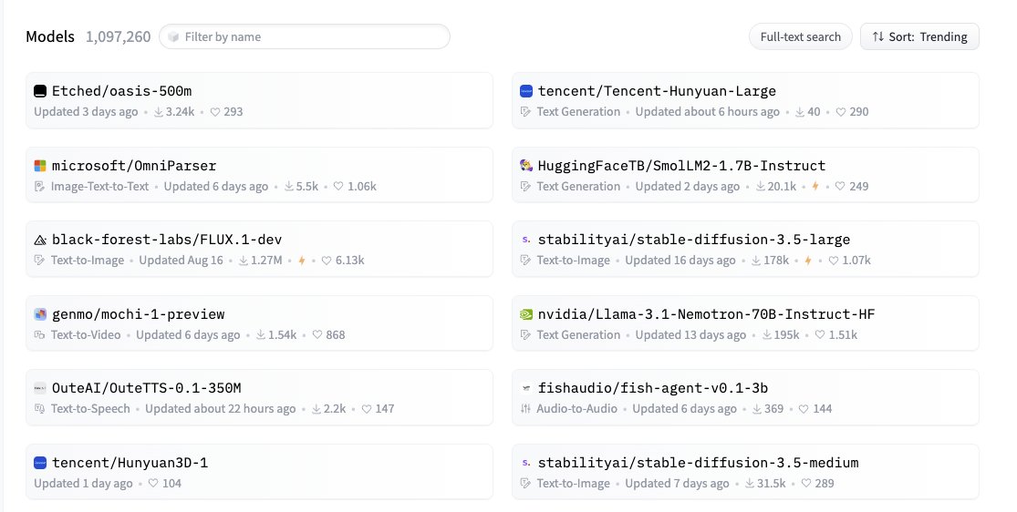Click the Text Generation icon on Tencent-Hunyuan-Large
Image resolution: width=1017 pixels, height=512 pixels.
coord(525,112)
